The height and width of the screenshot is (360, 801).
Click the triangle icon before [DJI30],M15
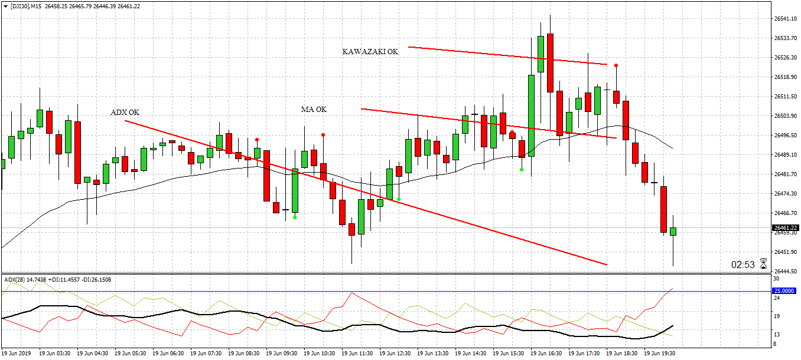(5, 6)
